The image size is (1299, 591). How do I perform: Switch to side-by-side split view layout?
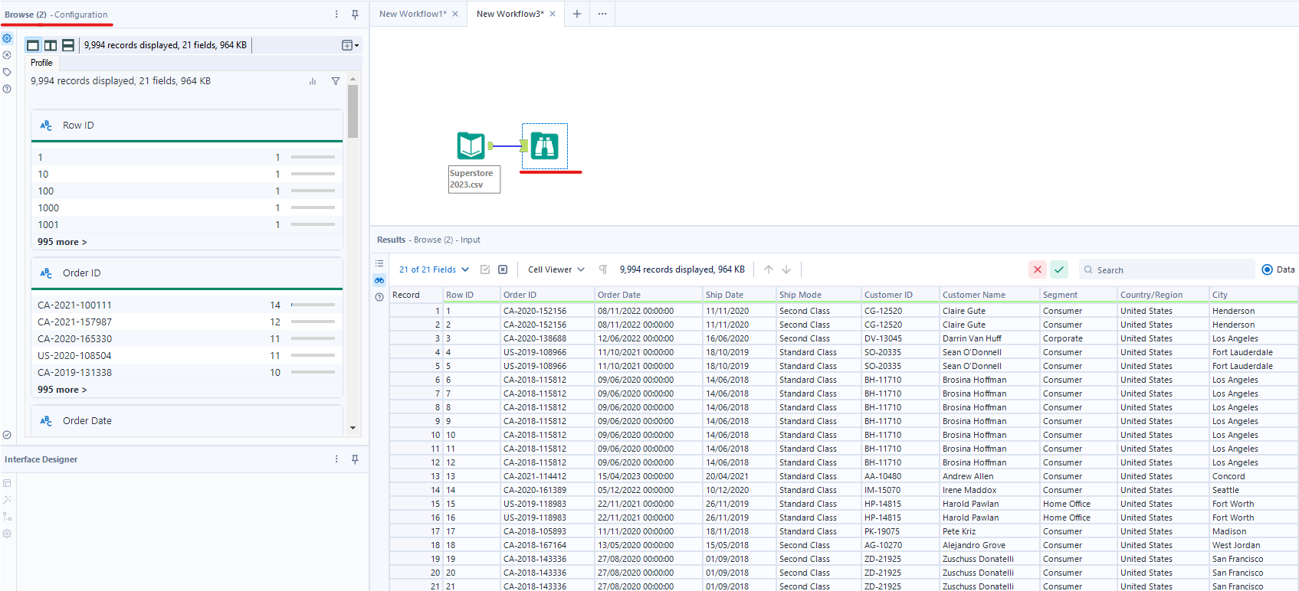(51, 45)
